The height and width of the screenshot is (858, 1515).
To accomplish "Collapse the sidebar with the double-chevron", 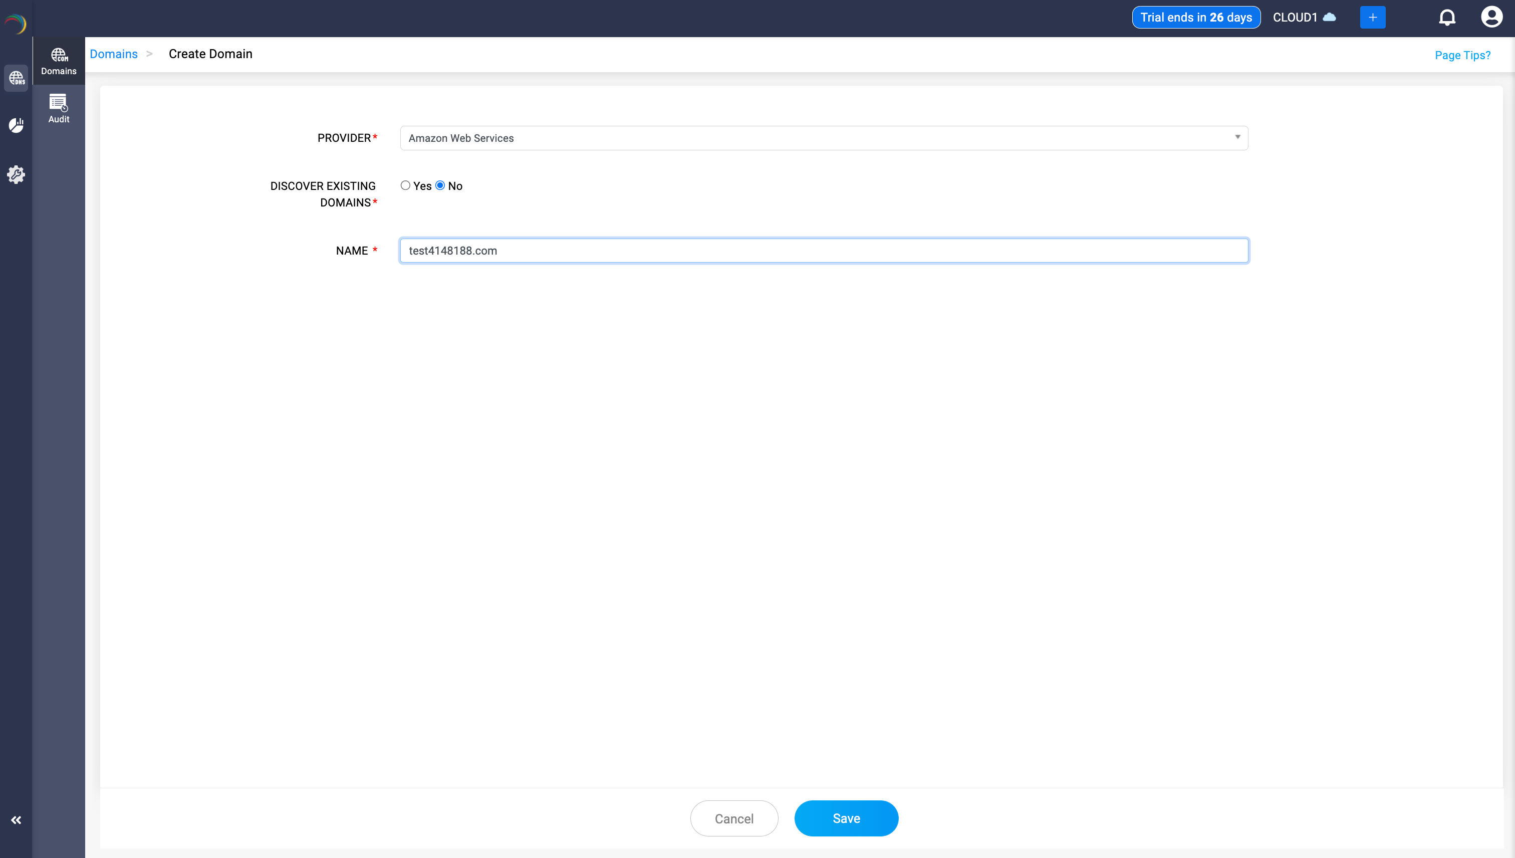I will pos(16,820).
